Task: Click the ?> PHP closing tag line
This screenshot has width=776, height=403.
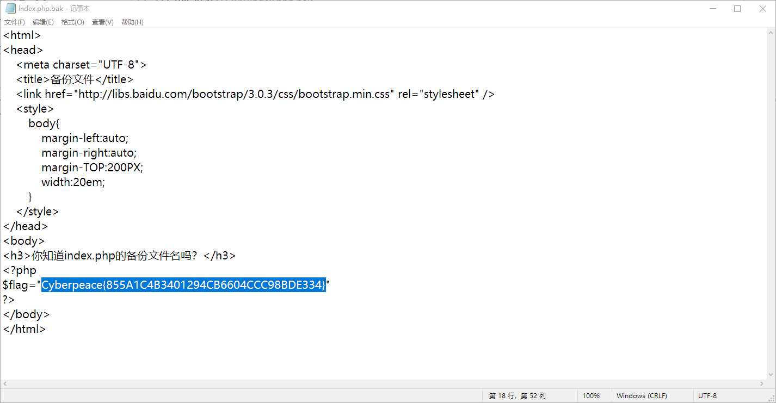Action: point(9,300)
